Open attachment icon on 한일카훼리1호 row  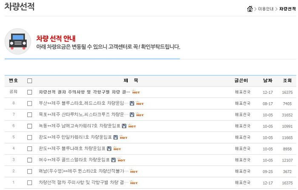tap(115, 137)
